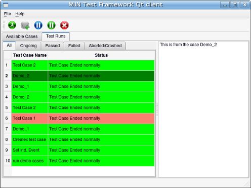Minimize the MIN Test Framework window
Viewport: 251px width, 188px height.
[x=225, y=5]
